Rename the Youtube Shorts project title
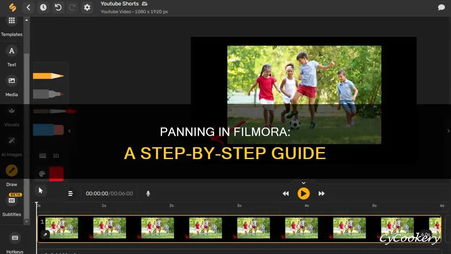This screenshot has width=451, height=254. 120,4
